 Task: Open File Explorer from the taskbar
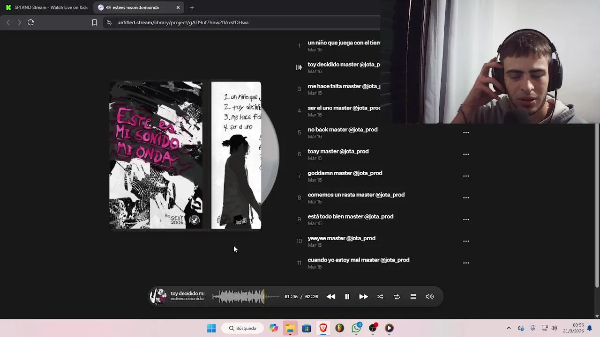pyautogui.click(x=290, y=328)
